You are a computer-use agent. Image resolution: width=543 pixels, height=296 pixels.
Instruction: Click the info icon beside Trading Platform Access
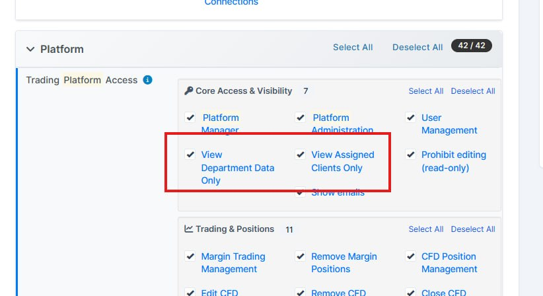[147, 80]
